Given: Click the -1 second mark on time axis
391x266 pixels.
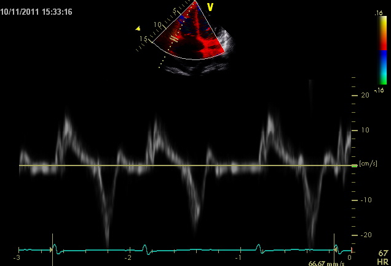Looking at the screenshot, I should pos(237,258).
